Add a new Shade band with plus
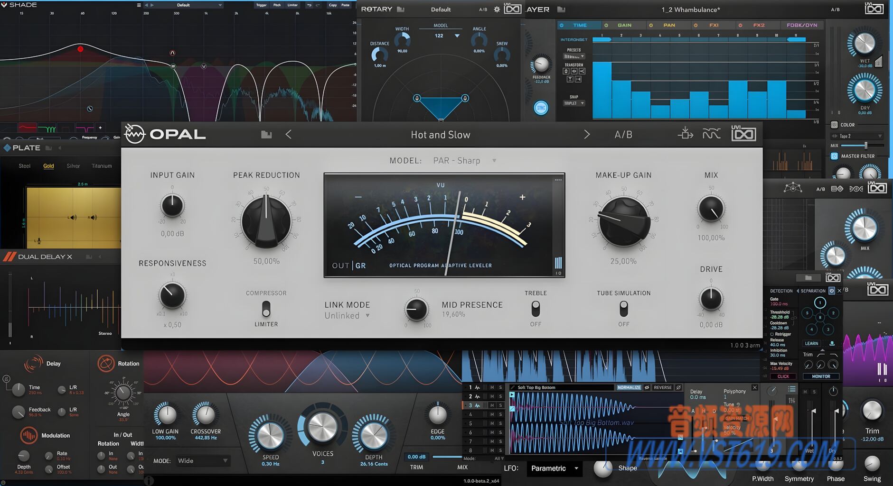 (x=100, y=128)
